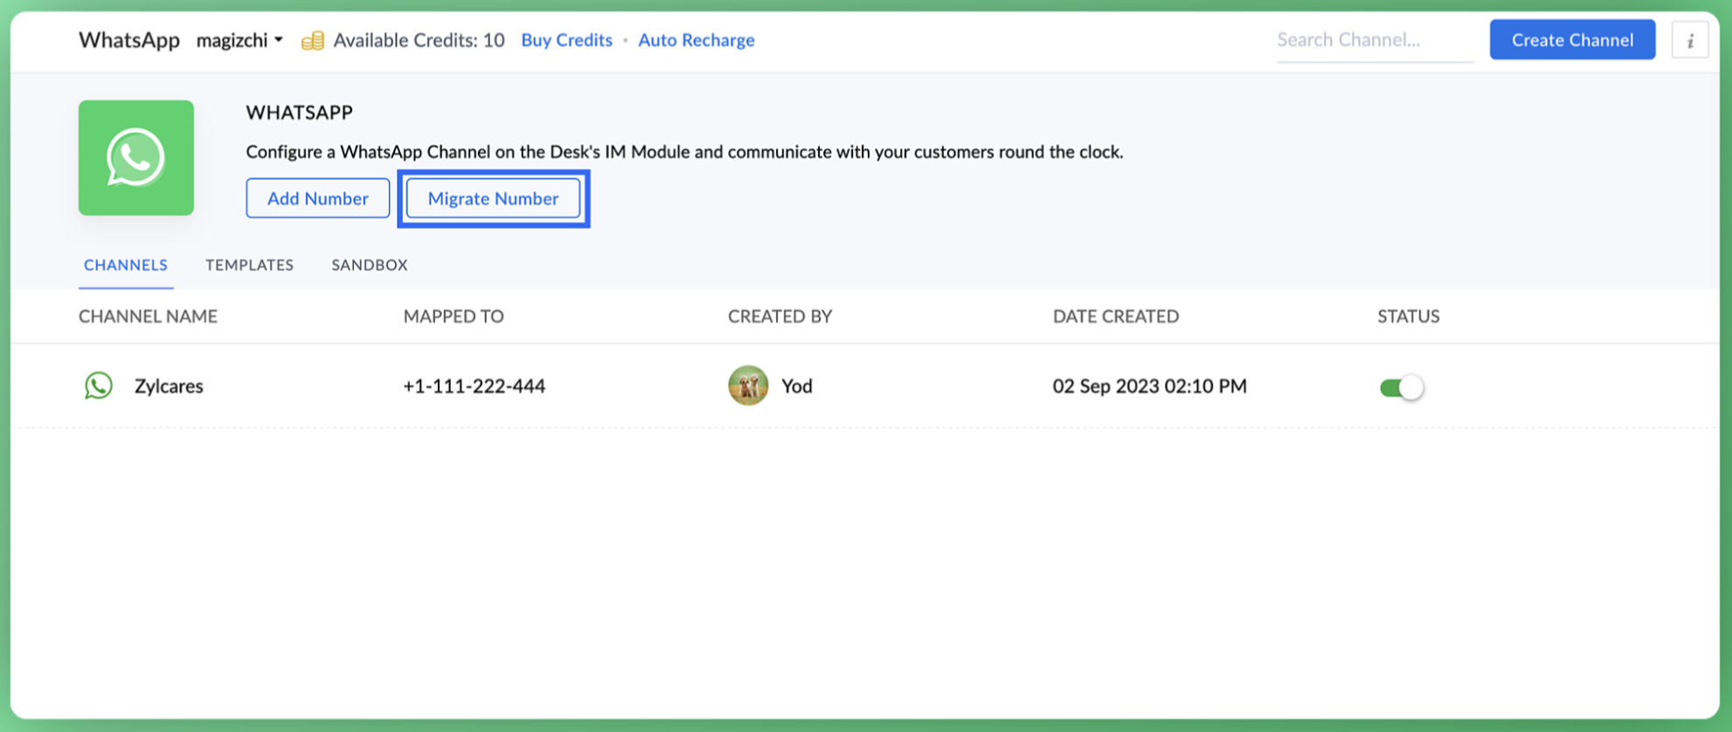Focus the Search Channel field

[1375, 40]
